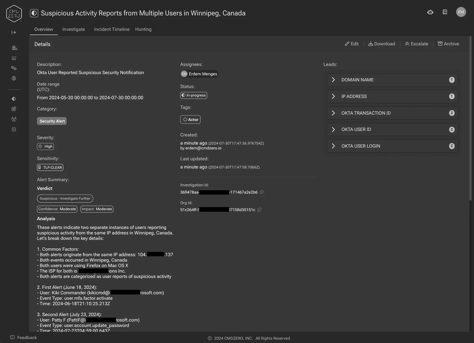Download the investigation report
474x343 pixels.
pyautogui.click(x=382, y=44)
